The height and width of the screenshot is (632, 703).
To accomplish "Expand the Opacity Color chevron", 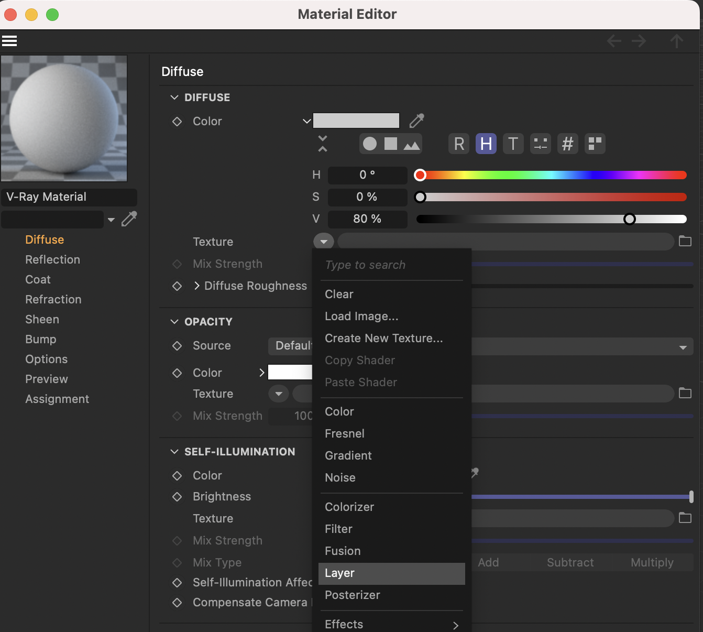I will click(262, 373).
